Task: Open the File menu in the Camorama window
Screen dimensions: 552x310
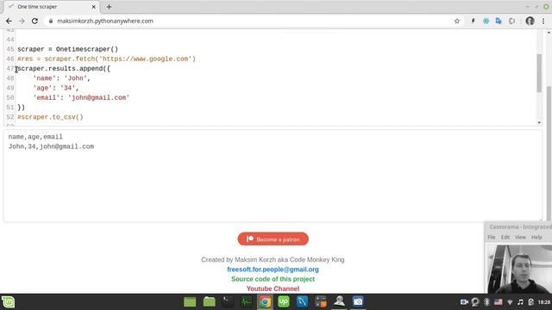Action: point(492,238)
